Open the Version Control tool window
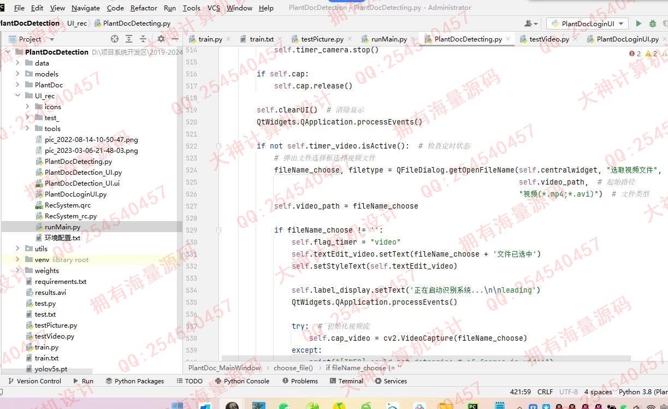 pyautogui.click(x=34, y=381)
